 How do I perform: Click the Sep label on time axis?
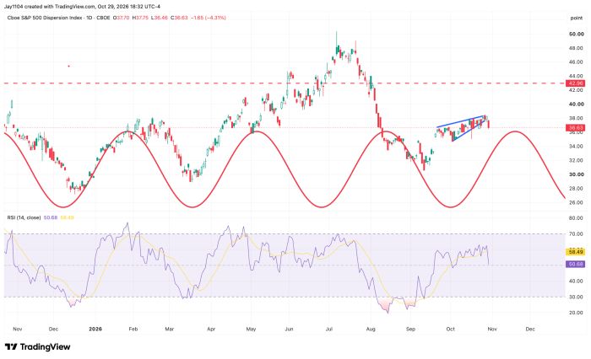(410, 329)
